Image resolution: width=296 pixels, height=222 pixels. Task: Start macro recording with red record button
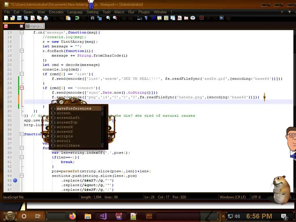[201, 18]
